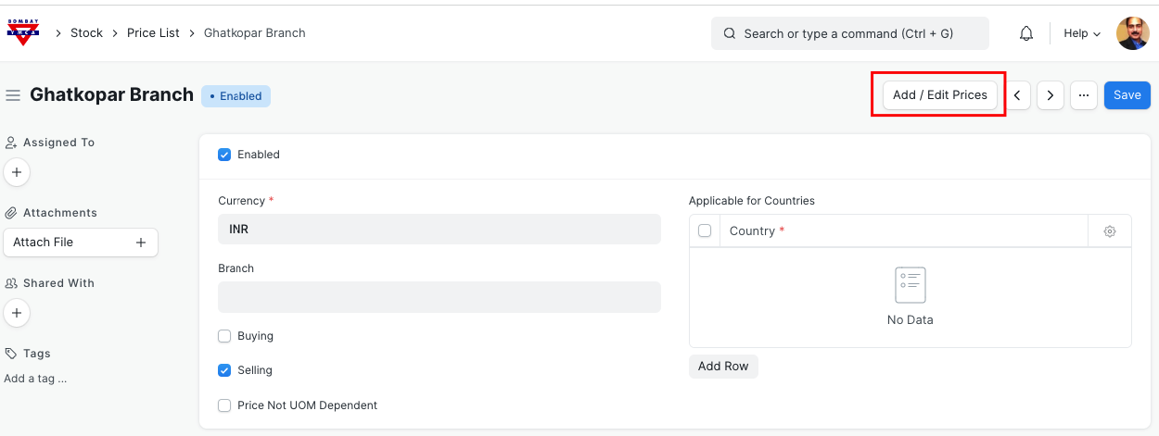Open the notifications bell
1159x436 pixels.
tap(1025, 33)
